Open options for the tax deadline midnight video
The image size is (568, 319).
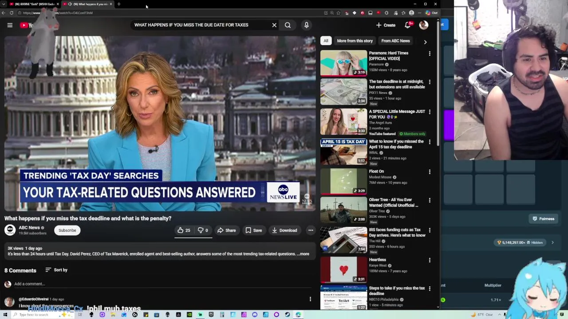click(x=430, y=82)
